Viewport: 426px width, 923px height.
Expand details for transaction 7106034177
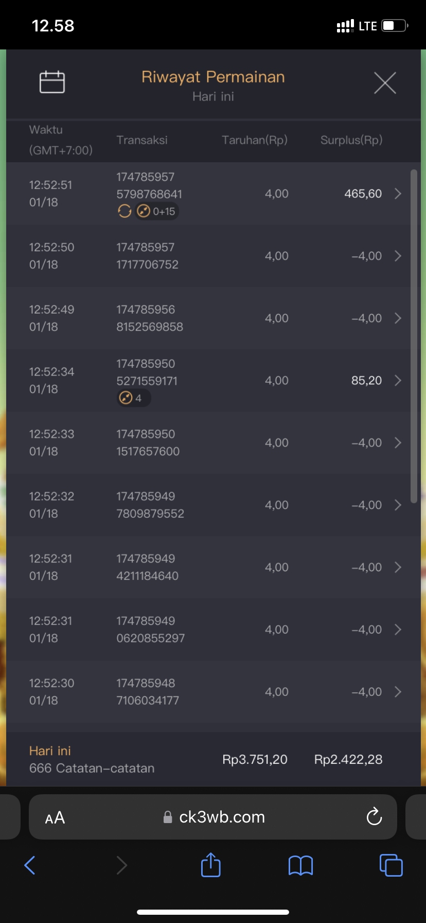pos(398,692)
